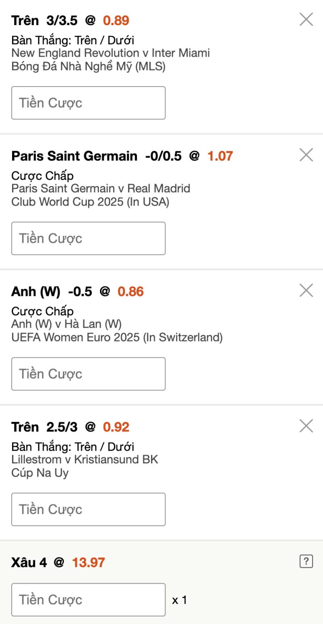This screenshot has height=624, width=323.
Task: Click the stake input under Cúp Na Uy
Action: point(88,509)
